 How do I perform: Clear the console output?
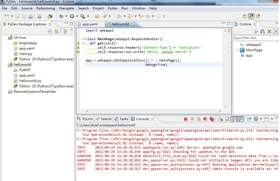click(x=220, y=119)
